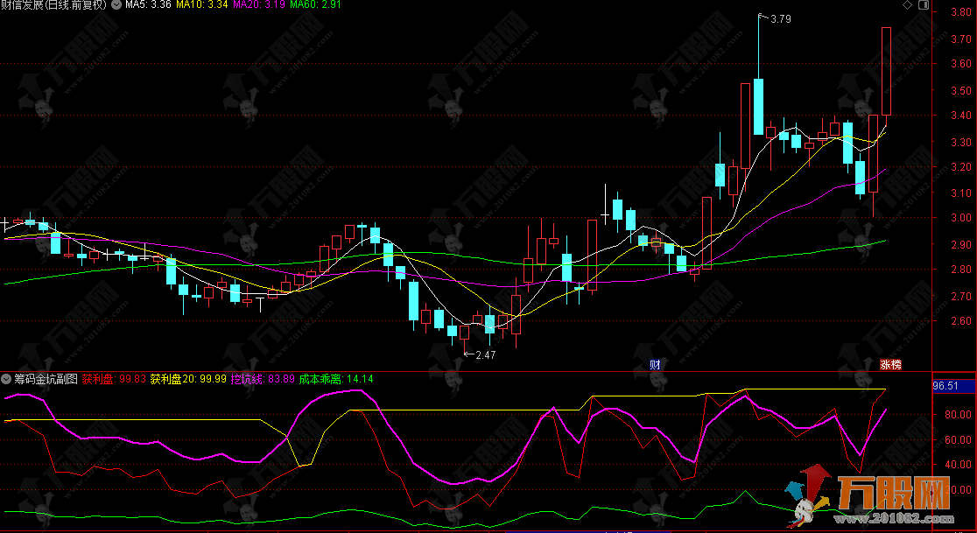The width and height of the screenshot is (977, 533).
Task: Click the red 涨榜 marker tag
Action: 890,363
